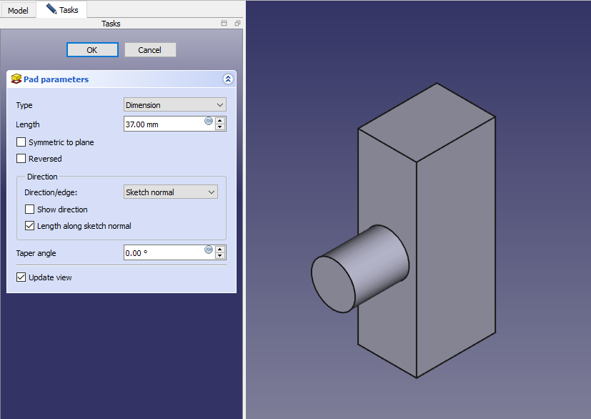Screen dimensions: 591x419
Task: Increase Length with the up arrow
Action: (220, 120)
